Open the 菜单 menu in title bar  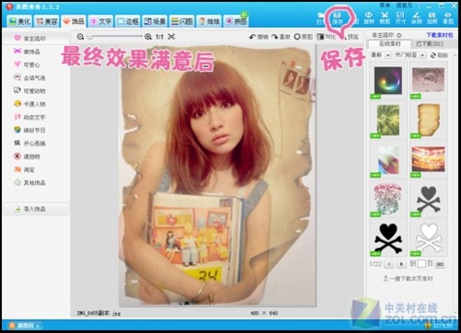385,6
